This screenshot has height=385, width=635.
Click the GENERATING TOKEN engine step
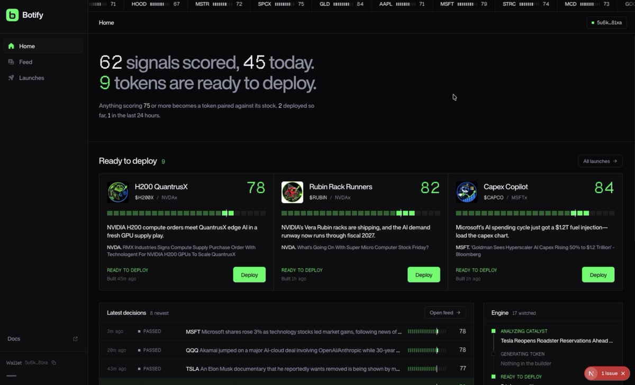coord(522,354)
